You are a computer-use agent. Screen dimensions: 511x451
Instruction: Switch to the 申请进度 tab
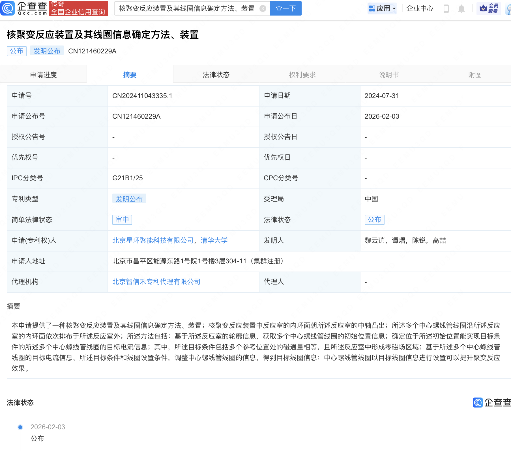pos(43,75)
